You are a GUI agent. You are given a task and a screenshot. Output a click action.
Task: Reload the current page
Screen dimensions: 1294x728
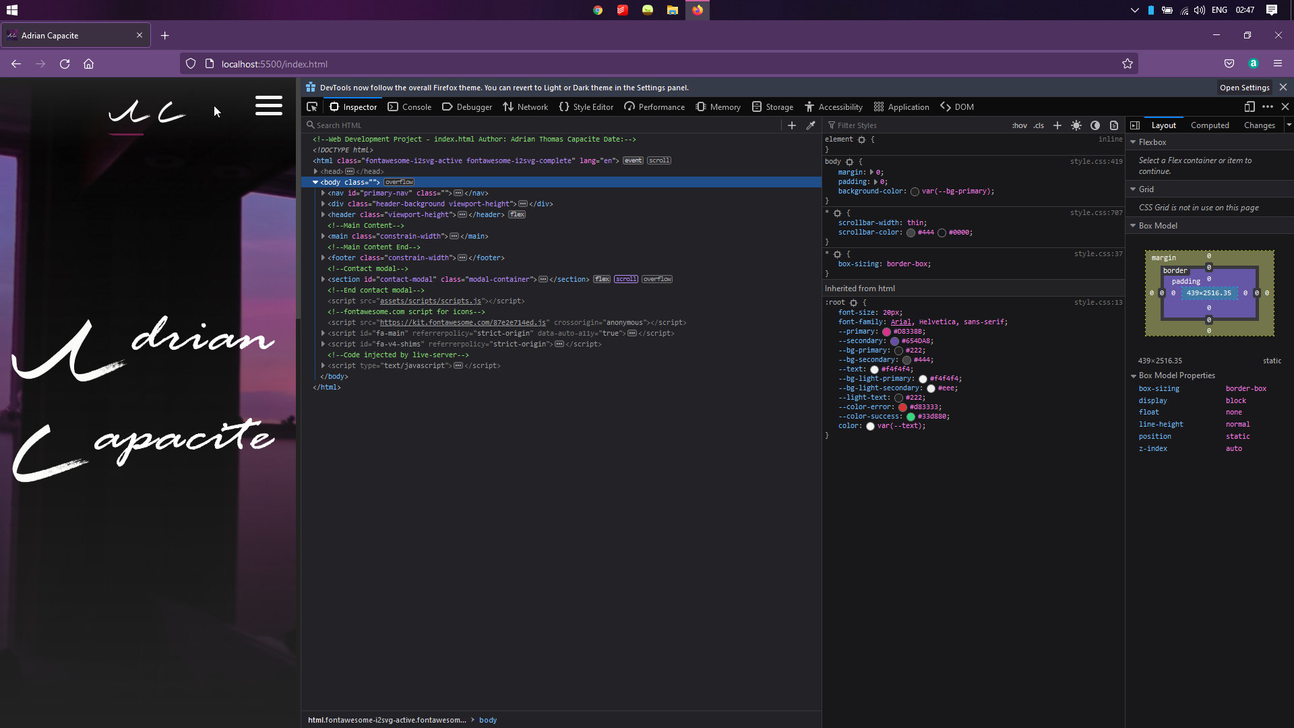pos(65,64)
